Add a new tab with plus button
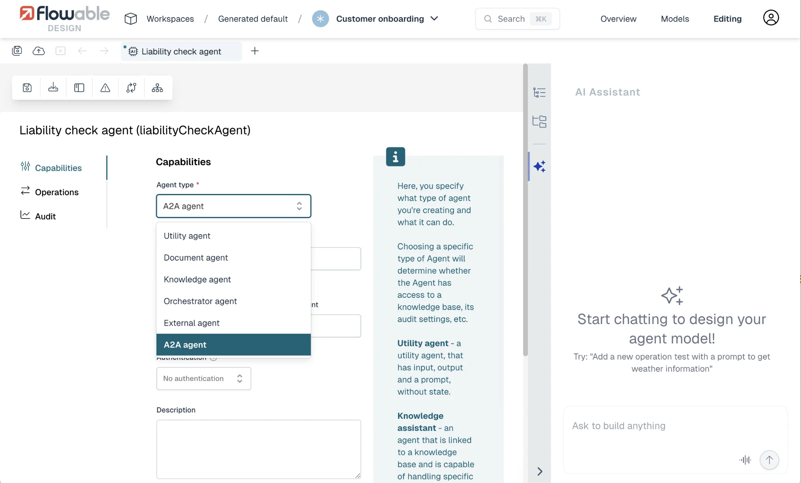This screenshot has height=483, width=801. [x=255, y=51]
